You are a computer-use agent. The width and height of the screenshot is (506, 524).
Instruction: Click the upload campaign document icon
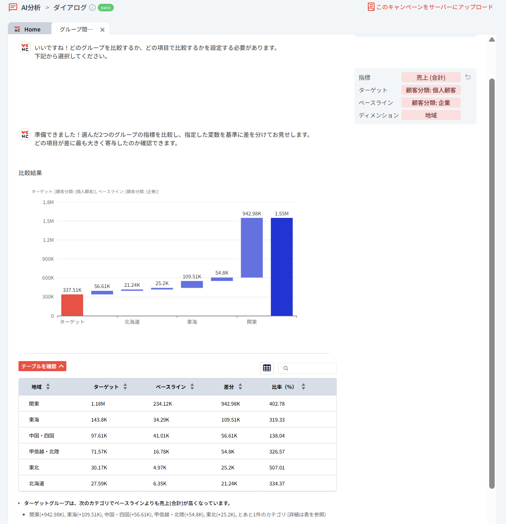(371, 7)
